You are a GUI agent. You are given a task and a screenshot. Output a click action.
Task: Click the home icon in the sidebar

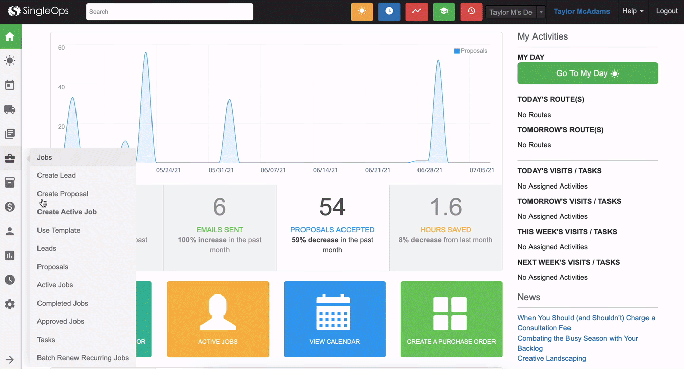(x=10, y=36)
